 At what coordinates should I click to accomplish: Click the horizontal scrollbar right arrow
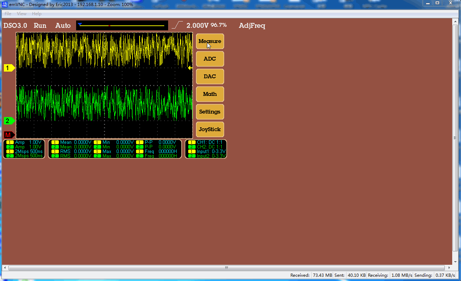pos(449,268)
